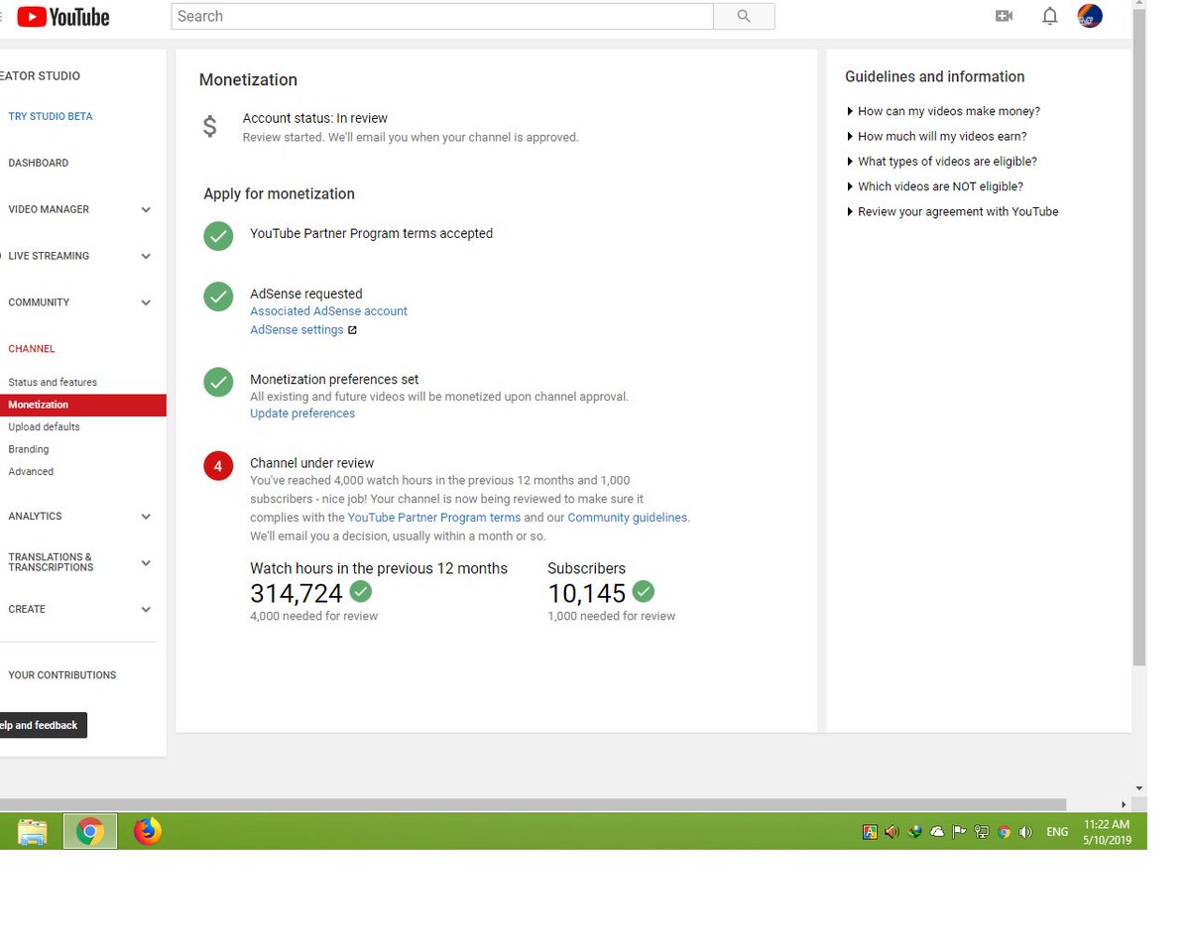Viewport: 1190px width, 952px height.
Task: Open Upload defaults
Action: [x=44, y=426]
